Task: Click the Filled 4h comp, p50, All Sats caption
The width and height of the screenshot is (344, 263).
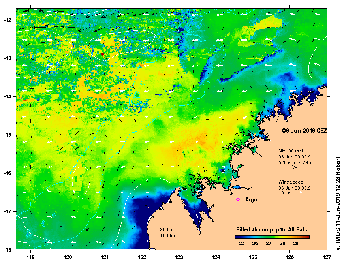Action: coord(272,230)
